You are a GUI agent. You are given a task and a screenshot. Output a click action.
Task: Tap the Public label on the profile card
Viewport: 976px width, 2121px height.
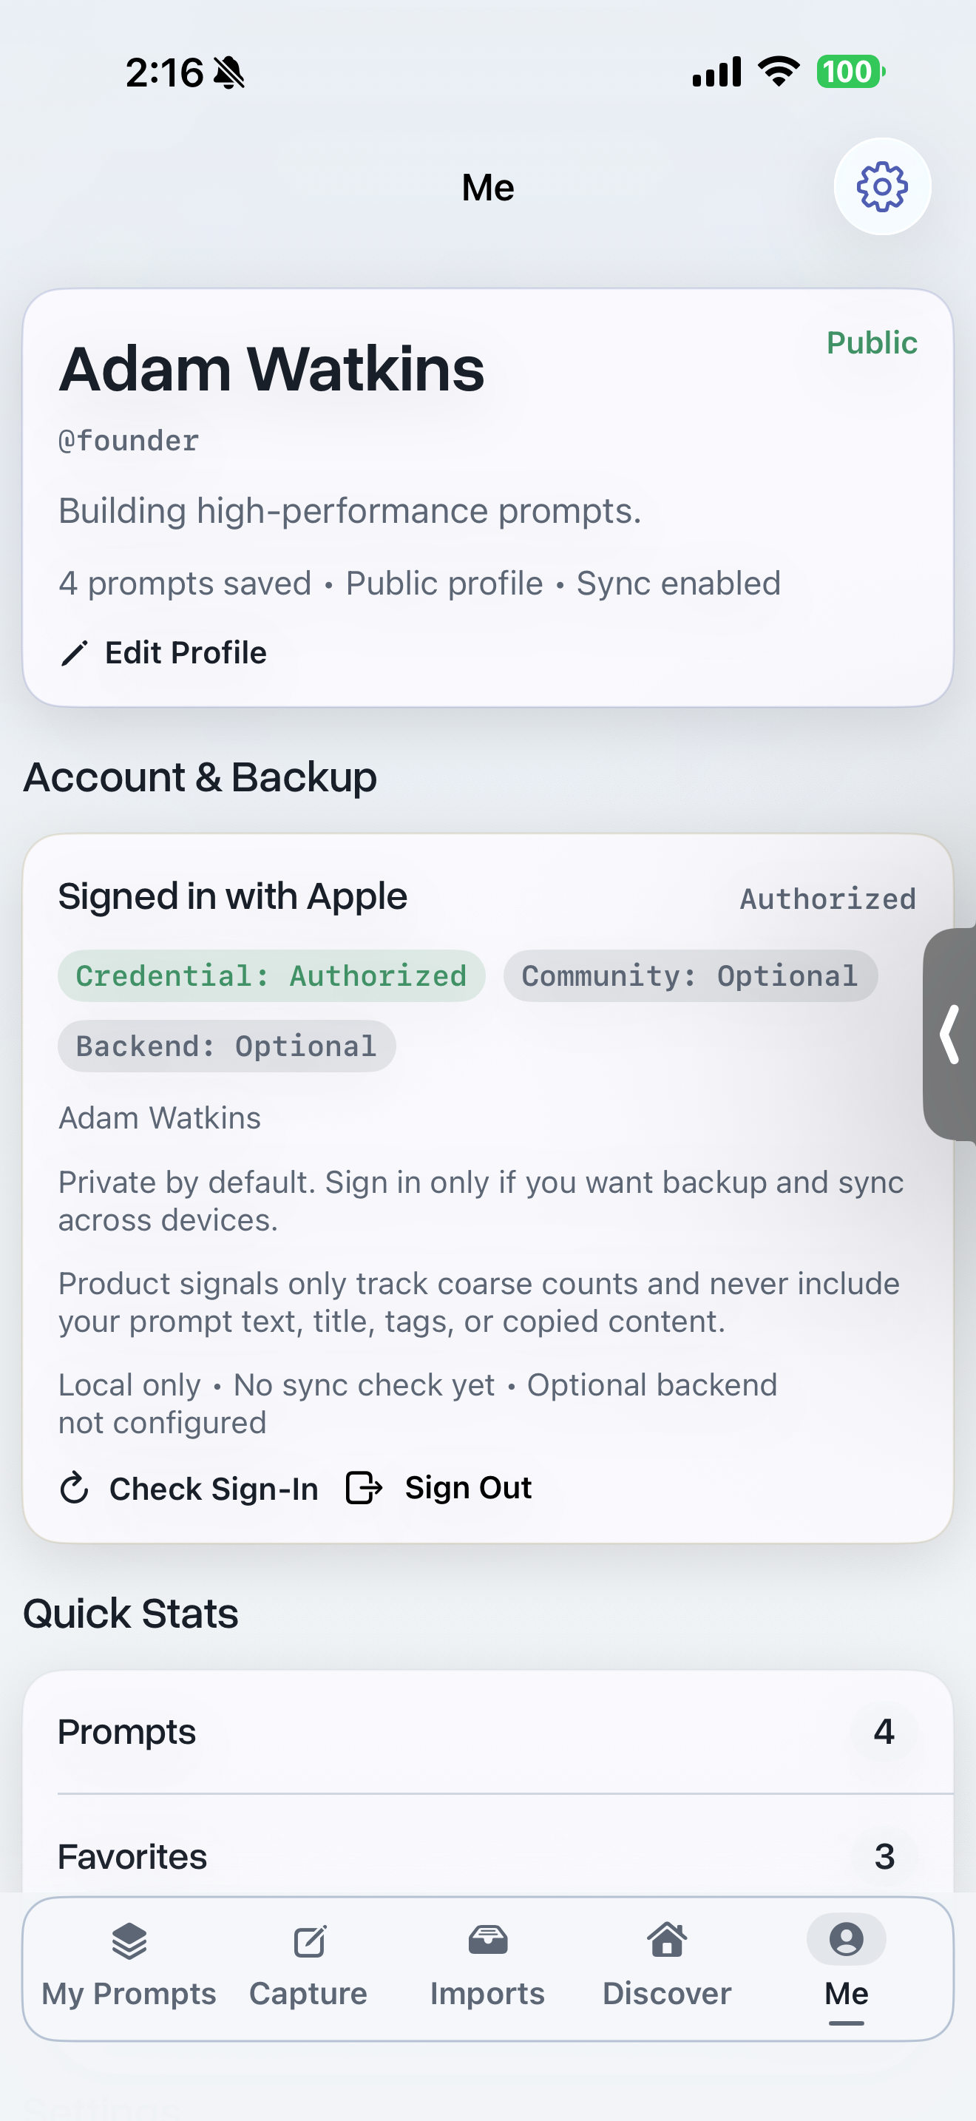pyautogui.click(x=872, y=342)
